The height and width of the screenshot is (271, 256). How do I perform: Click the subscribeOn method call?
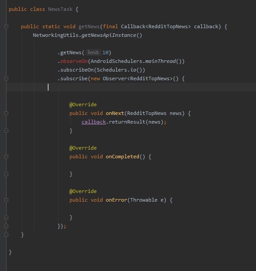[x=77, y=70]
